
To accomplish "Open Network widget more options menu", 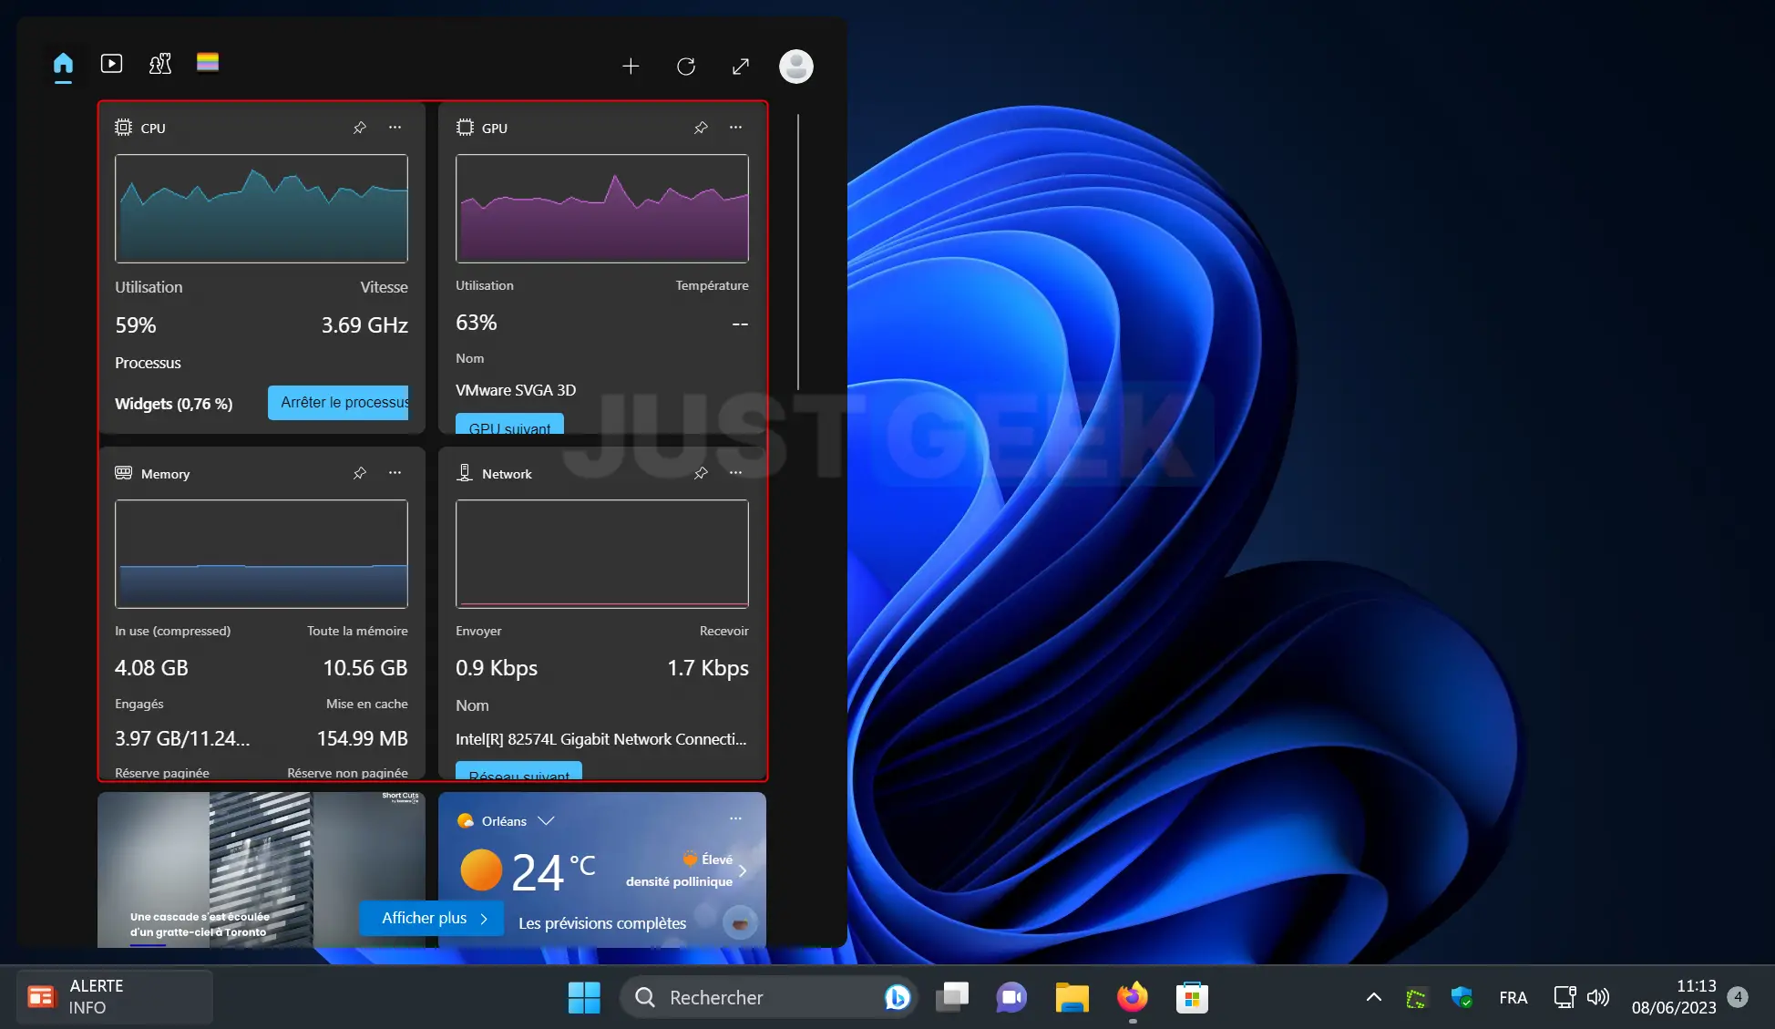I will tap(735, 473).
